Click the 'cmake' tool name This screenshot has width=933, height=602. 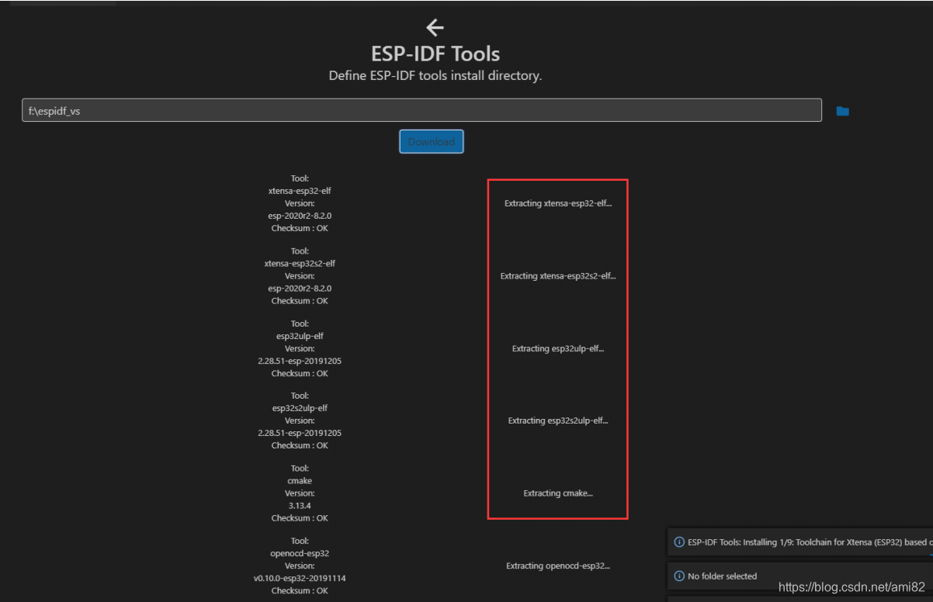(x=300, y=481)
